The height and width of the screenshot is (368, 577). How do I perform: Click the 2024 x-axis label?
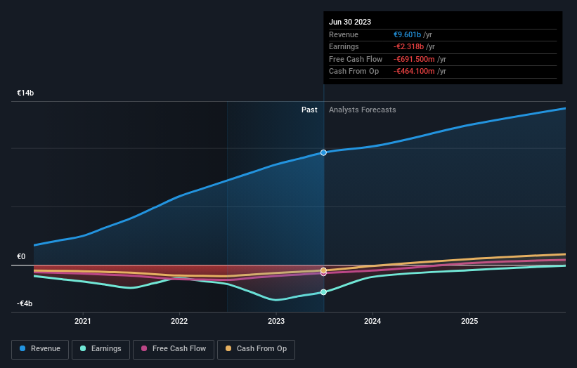click(372, 322)
